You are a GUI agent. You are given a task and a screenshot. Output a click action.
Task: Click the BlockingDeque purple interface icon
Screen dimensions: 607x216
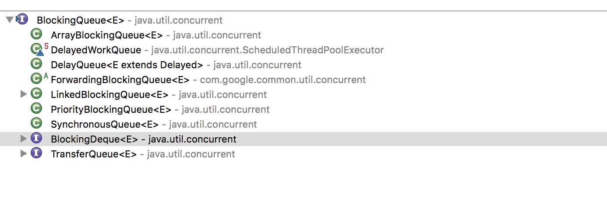(x=36, y=139)
